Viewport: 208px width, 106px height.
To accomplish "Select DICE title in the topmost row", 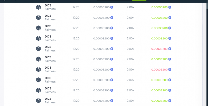I will click(x=48, y=5).
